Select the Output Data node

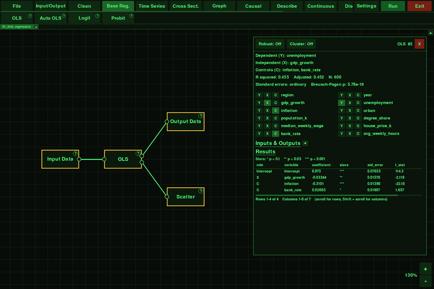tap(185, 122)
